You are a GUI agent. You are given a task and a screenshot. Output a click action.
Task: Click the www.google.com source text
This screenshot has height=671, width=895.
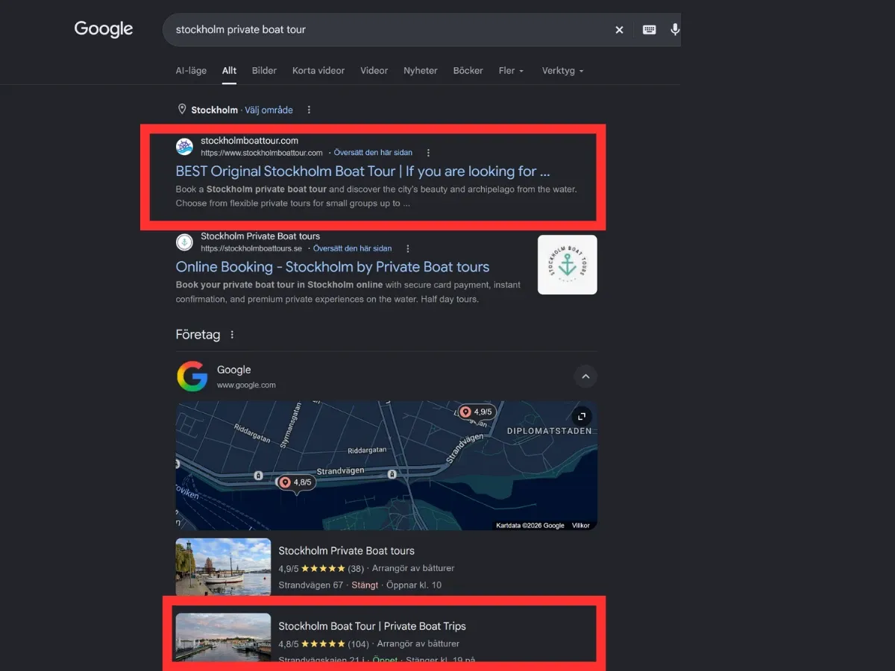tap(246, 385)
